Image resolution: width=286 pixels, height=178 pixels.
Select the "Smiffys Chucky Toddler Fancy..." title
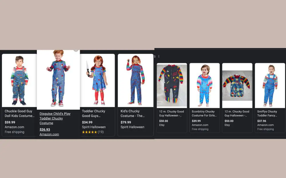pos(267,114)
